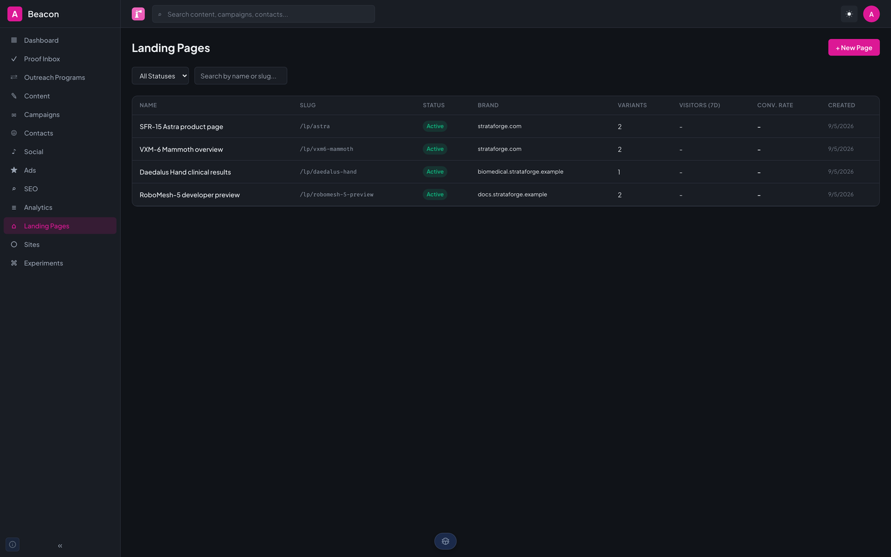Click the /lp/robomesh-5-preview slug

[337, 194]
